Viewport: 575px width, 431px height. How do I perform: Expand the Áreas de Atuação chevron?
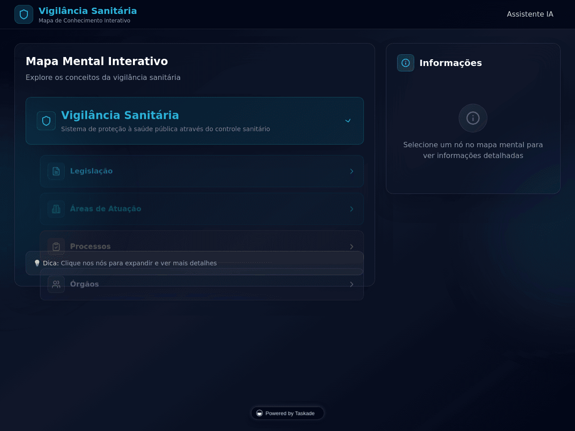(352, 209)
